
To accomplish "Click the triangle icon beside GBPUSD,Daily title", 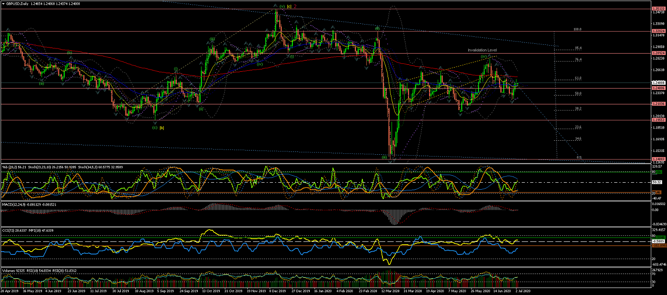I will pos(3,3).
